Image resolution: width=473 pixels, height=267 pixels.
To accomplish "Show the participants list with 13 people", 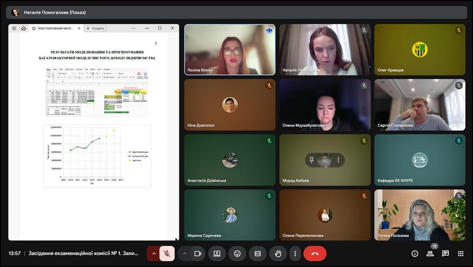I will [x=430, y=253].
